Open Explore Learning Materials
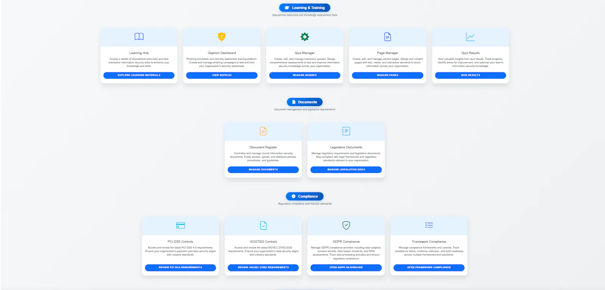Viewport: 605px width, 290px height. [139, 75]
